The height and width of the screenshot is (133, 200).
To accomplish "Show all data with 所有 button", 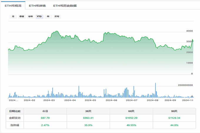I will pyautogui.click(x=57, y=17).
